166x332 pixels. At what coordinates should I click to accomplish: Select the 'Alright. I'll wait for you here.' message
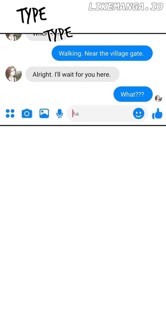(73, 74)
